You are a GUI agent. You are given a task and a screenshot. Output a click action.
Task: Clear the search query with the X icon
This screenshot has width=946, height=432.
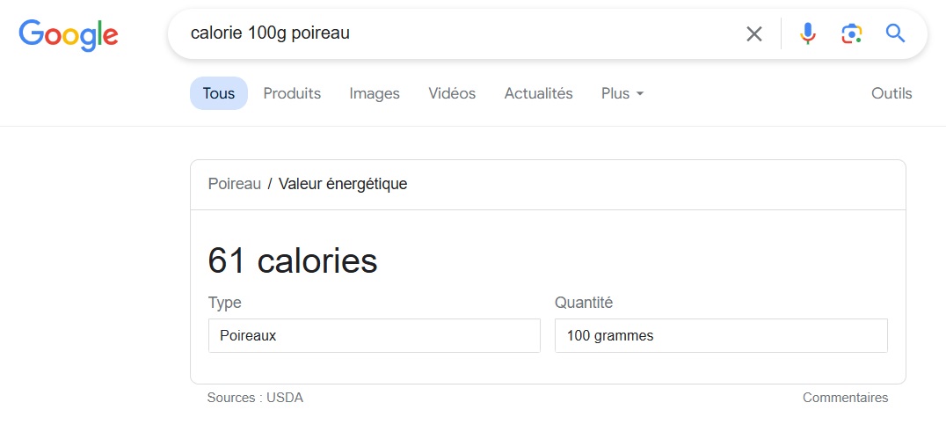tap(754, 33)
